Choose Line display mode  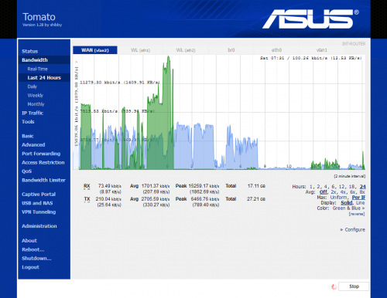coord(361,203)
